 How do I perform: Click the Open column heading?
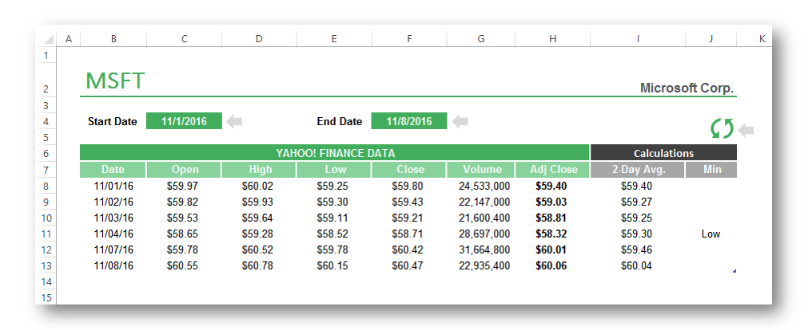pos(184,170)
